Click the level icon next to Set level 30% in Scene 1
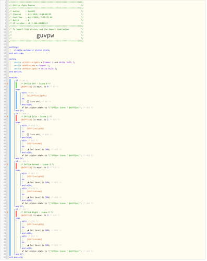Screen dimensions: 207x261 pos(28,150)
